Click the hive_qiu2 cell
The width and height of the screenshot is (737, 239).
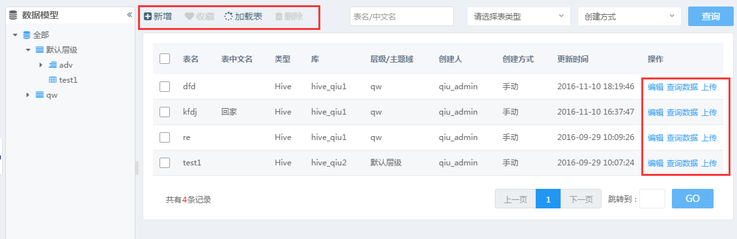329,163
